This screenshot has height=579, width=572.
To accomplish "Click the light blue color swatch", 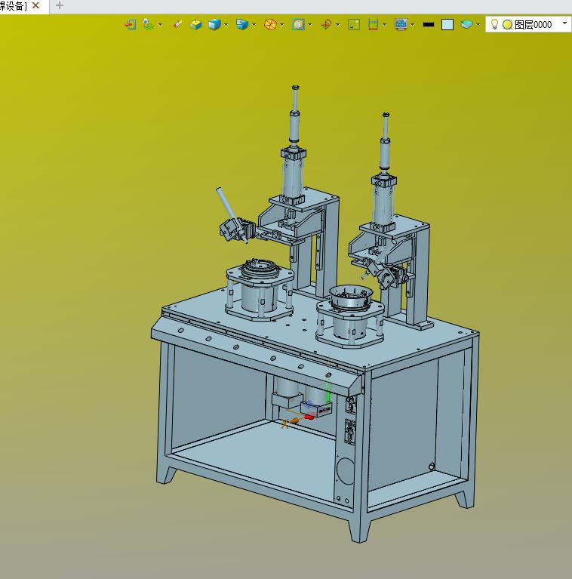I will click(x=447, y=25).
